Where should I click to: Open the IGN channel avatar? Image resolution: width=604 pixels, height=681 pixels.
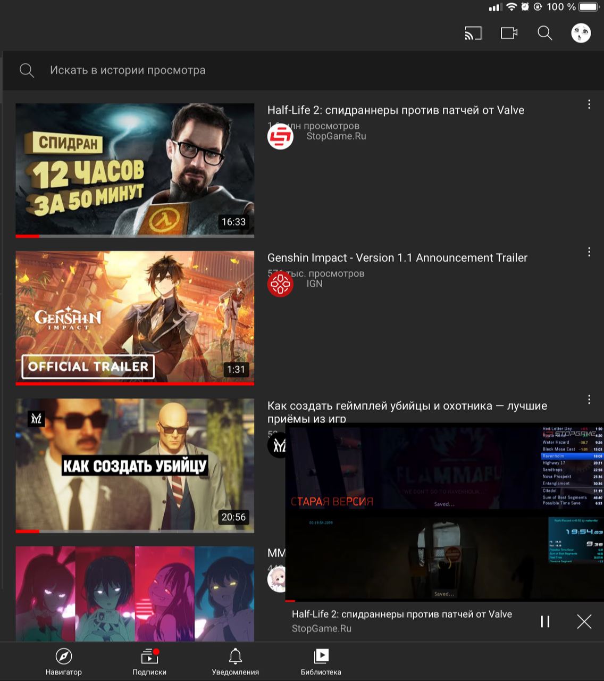(280, 284)
